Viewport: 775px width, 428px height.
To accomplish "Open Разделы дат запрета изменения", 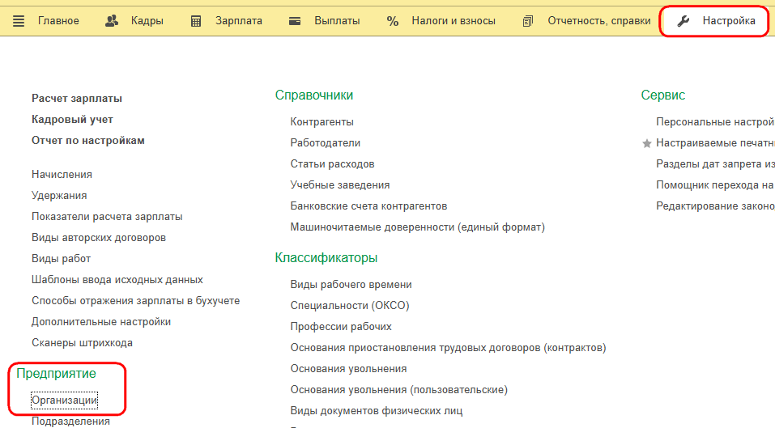I will tap(715, 164).
